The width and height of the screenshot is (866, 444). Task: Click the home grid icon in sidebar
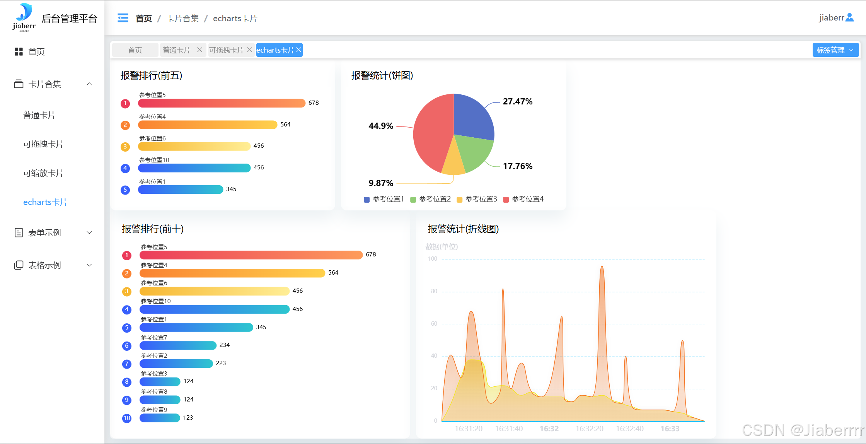(x=19, y=51)
